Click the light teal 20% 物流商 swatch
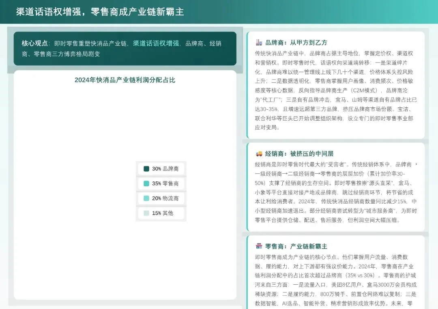438x309 pixels. pyautogui.click(x=146, y=198)
